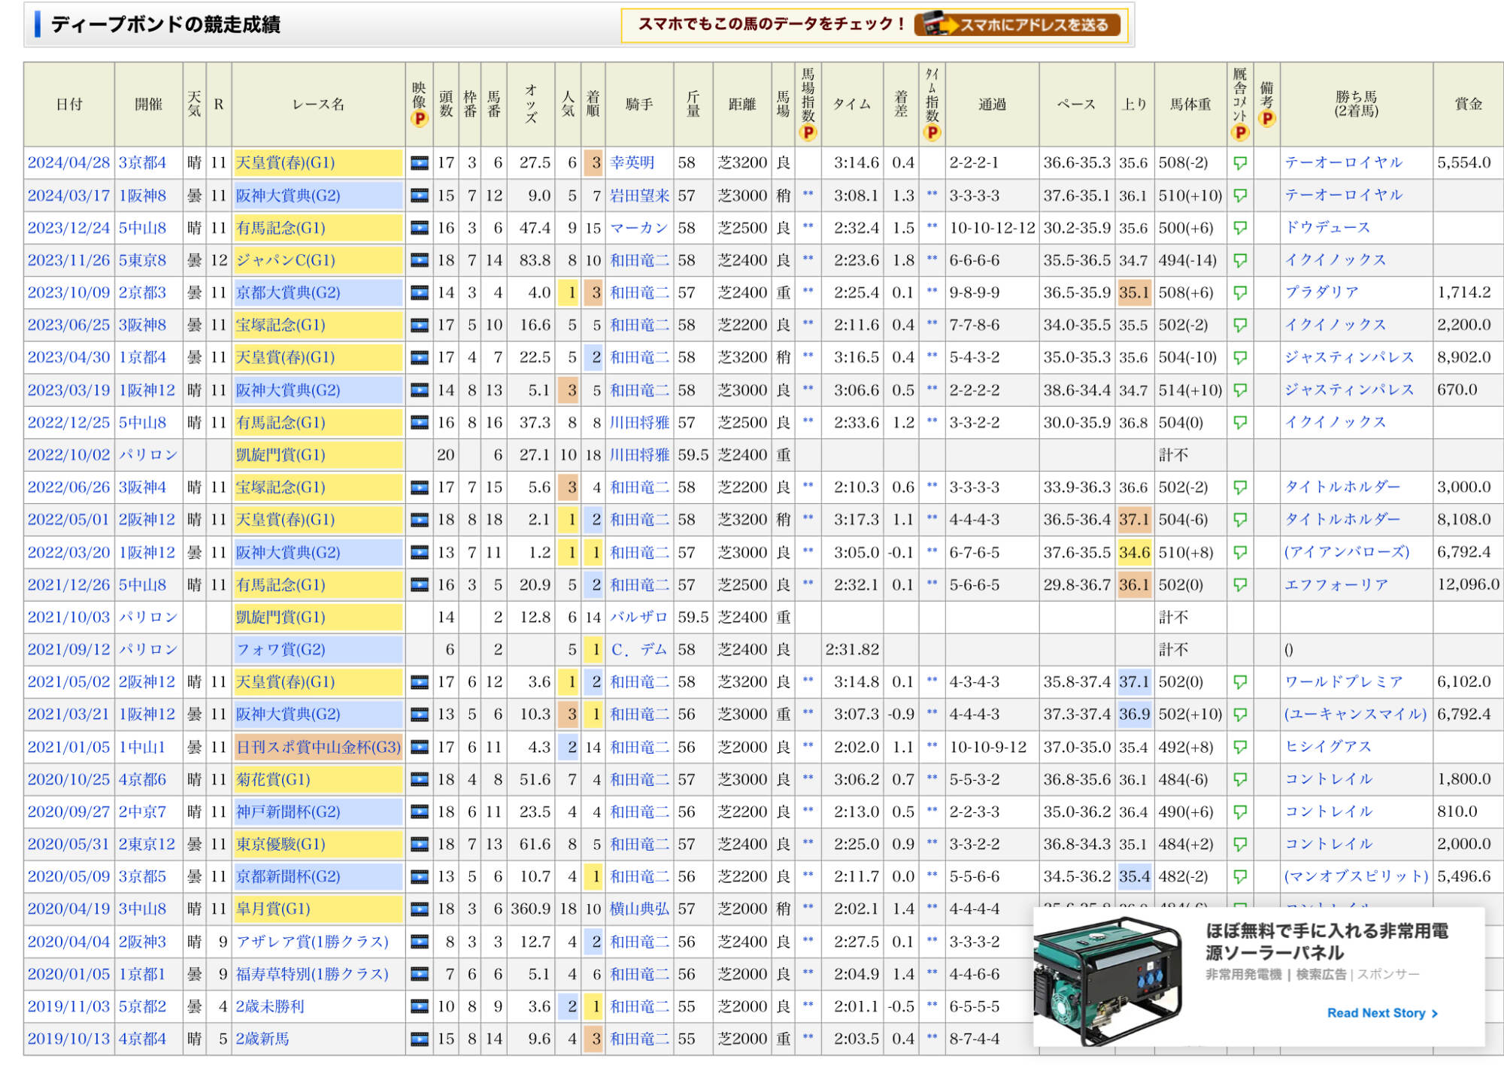Open stable comment bubble for 2022/06/26 宝塚記念

pyautogui.click(x=1240, y=487)
